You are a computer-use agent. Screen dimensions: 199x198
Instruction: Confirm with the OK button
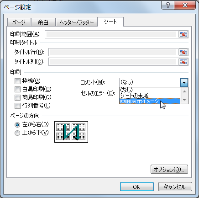[x=136, y=187]
